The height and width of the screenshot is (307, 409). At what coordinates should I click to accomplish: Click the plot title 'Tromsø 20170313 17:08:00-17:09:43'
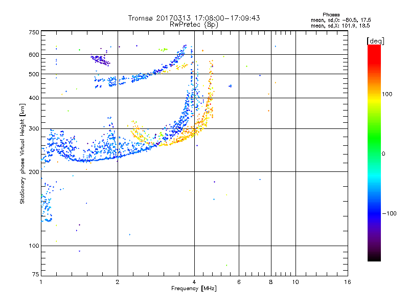[x=194, y=18]
